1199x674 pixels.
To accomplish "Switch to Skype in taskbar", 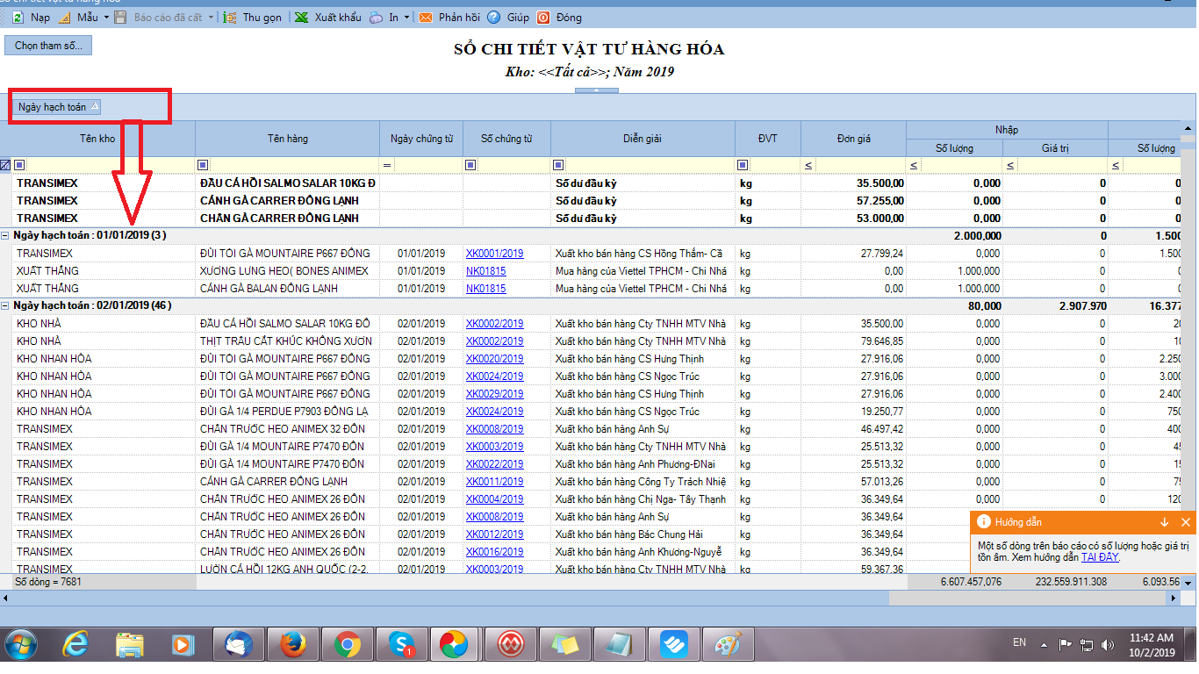I will [x=402, y=644].
